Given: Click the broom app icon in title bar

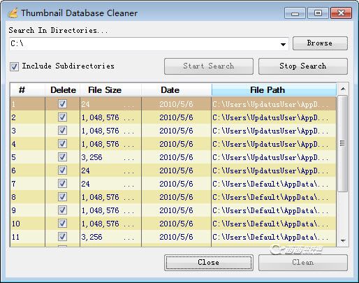Looking at the screenshot, I should tap(13, 13).
